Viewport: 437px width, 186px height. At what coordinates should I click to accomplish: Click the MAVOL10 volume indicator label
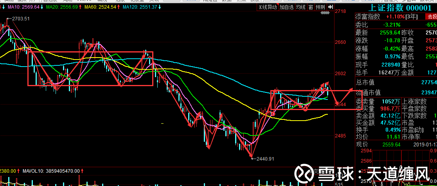coord(51,171)
